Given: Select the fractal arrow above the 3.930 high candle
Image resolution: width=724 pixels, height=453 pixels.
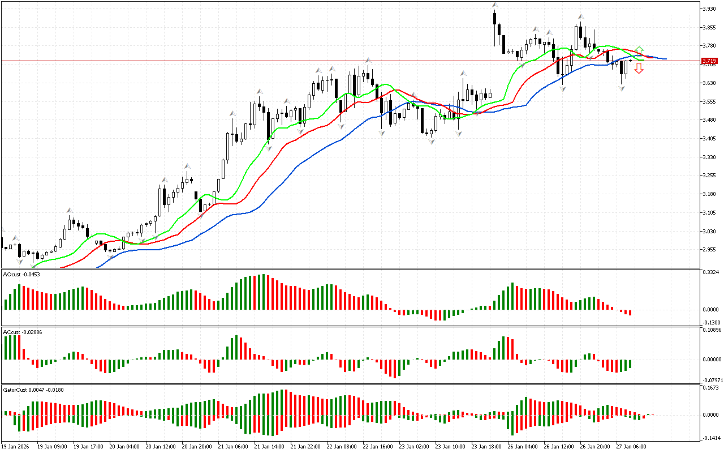Looking at the screenshot, I should [x=495, y=5].
